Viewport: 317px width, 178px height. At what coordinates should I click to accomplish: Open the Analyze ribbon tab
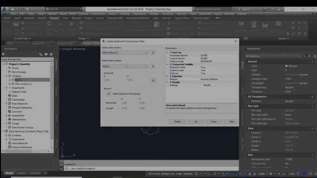[x=54, y=18]
